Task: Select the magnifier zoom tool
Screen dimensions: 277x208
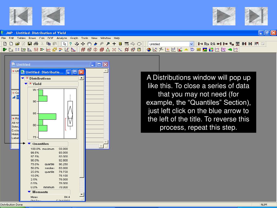Action: [108, 44]
